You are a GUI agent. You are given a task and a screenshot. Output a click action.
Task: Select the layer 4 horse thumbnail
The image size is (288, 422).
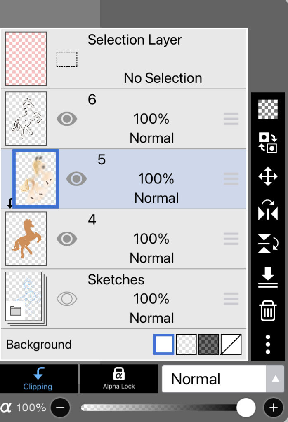click(x=26, y=239)
